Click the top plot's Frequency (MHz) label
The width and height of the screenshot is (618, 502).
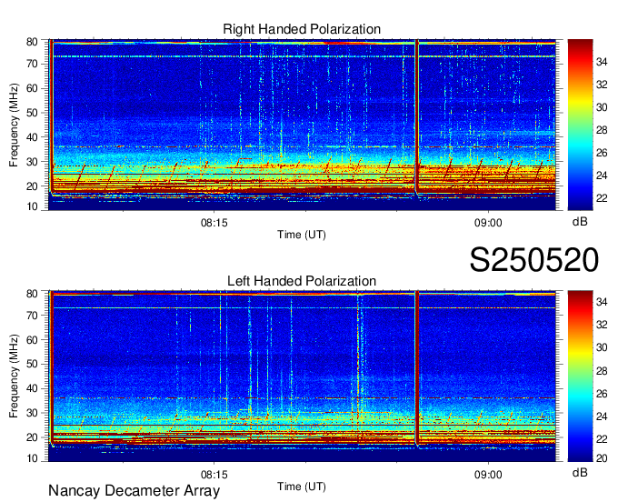tap(14, 125)
